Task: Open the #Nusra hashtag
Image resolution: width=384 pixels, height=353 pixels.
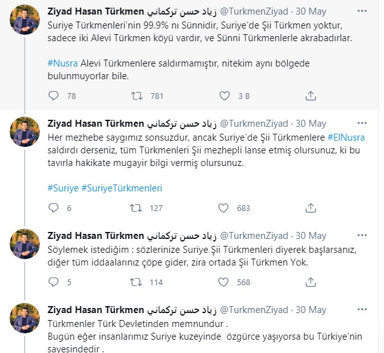Action: (x=62, y=65)
